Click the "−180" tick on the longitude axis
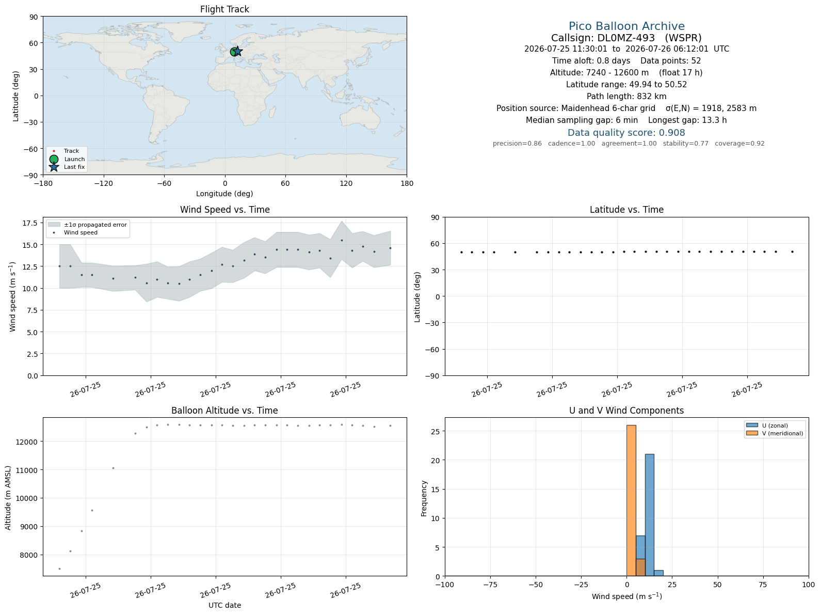Viewport: 820px width, 614px height. click(43, 183)
